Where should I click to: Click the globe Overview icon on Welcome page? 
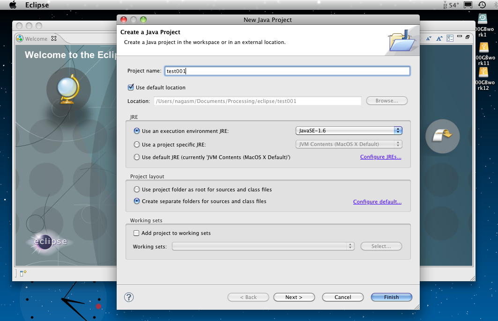pos(68,89)
